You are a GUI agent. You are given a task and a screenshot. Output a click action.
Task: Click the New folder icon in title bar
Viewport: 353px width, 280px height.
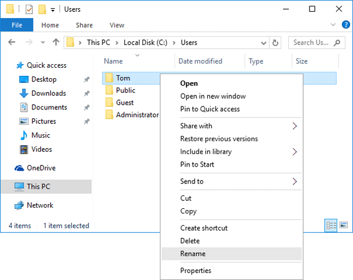[x=42, y=9]
